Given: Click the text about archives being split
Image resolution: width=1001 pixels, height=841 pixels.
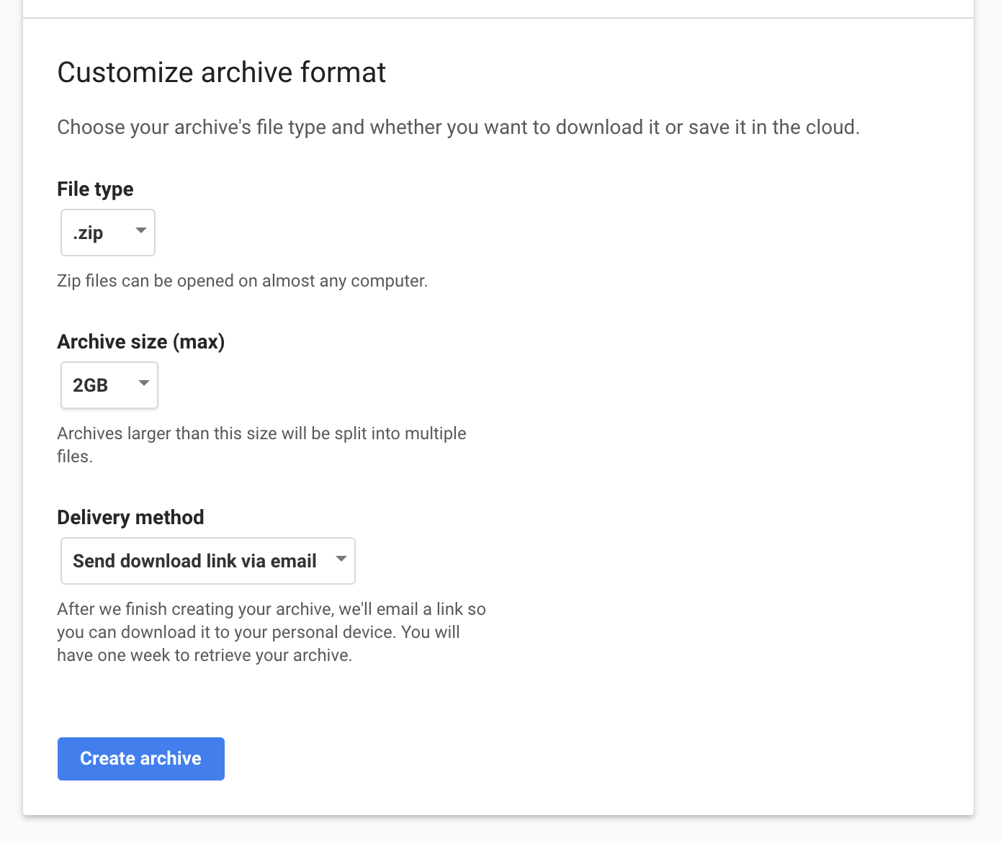Looking at the screenshot, I should tap(261, 434).
